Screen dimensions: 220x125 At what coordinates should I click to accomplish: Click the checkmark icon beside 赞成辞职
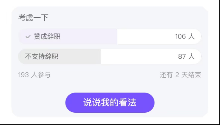click(x=28, y=37)
